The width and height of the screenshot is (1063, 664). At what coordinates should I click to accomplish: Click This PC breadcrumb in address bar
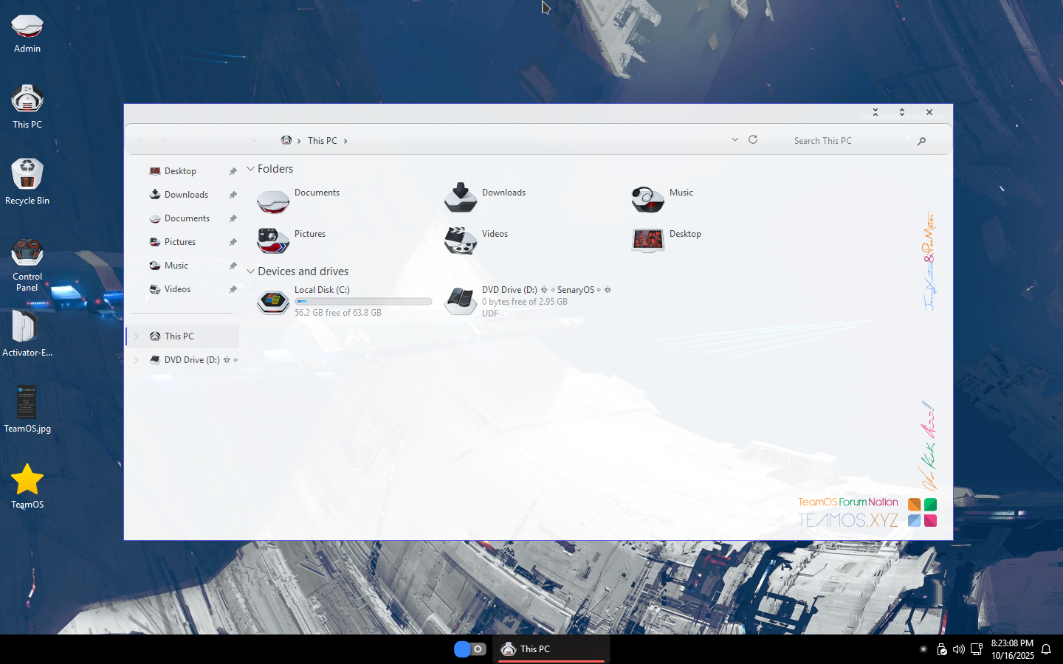[x=322, y=141]
